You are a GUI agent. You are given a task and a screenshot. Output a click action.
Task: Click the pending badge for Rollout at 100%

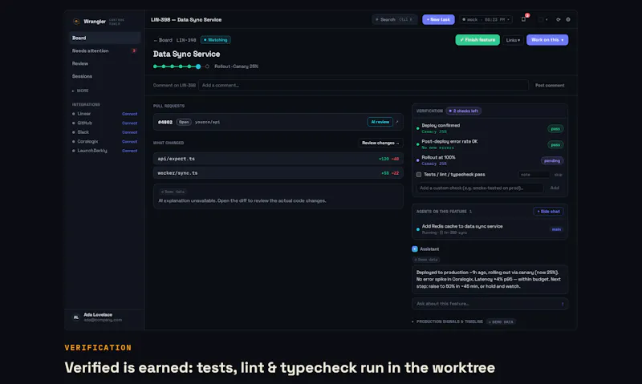coord(552,160)
